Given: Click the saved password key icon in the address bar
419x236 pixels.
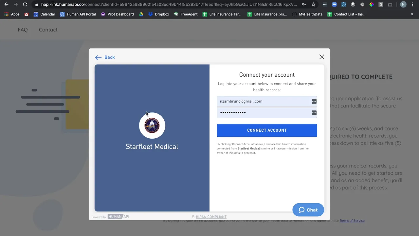Looking at the screenshot, I should [x=304, y=5].
